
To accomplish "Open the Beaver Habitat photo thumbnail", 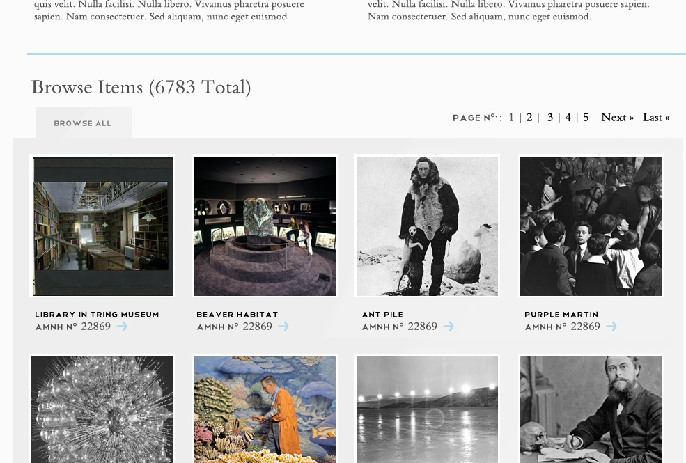I will [265, 226].
